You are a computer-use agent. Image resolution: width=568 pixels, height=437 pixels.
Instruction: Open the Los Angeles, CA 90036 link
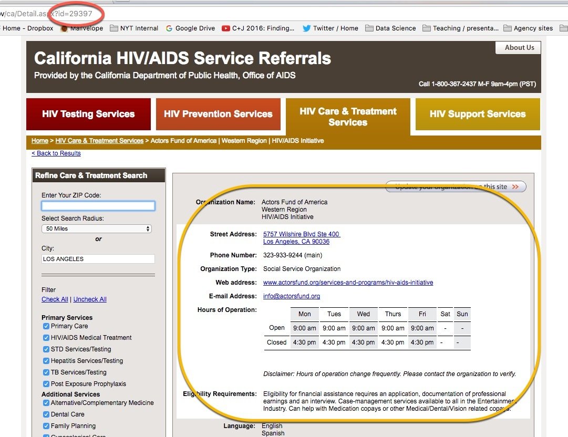(296, 242)
